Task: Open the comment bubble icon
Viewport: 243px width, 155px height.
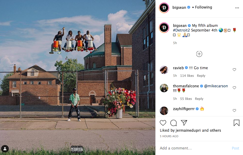Action: (x=173, y=123)
